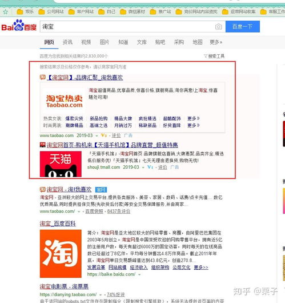Click the orange 淘 logo thumbnail
The height and width of the screenshot is (303, 285).
point(61,254)
